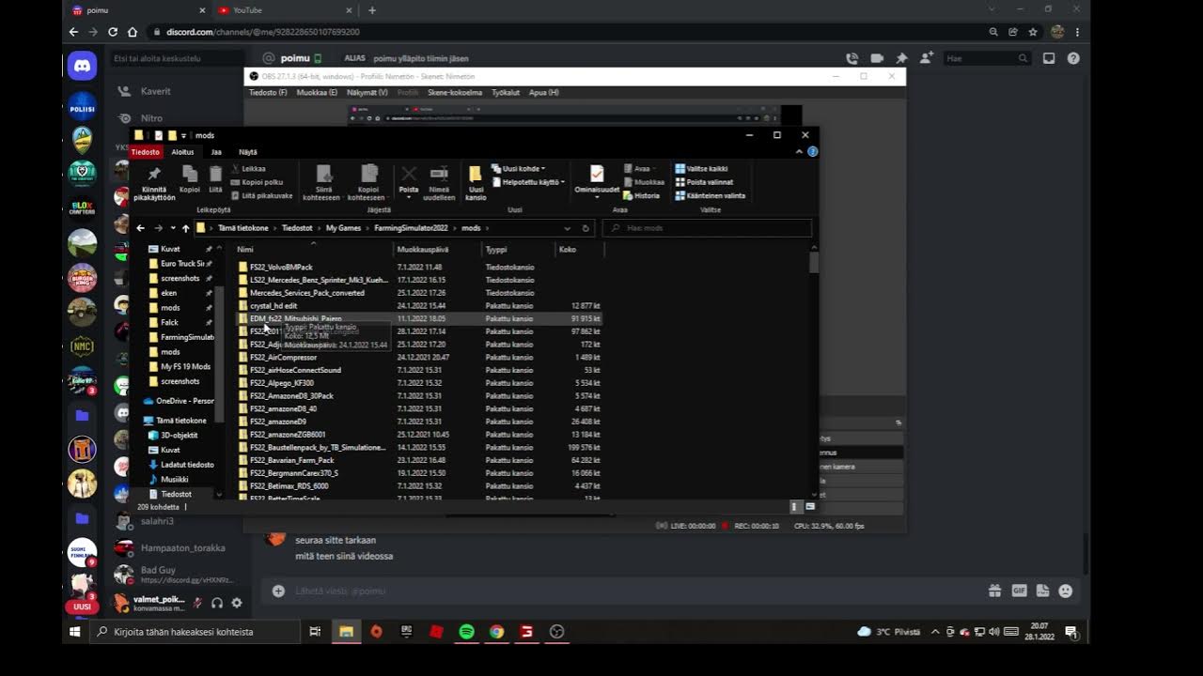Open the sticker picker in Discord

[x=1042, y=591]
